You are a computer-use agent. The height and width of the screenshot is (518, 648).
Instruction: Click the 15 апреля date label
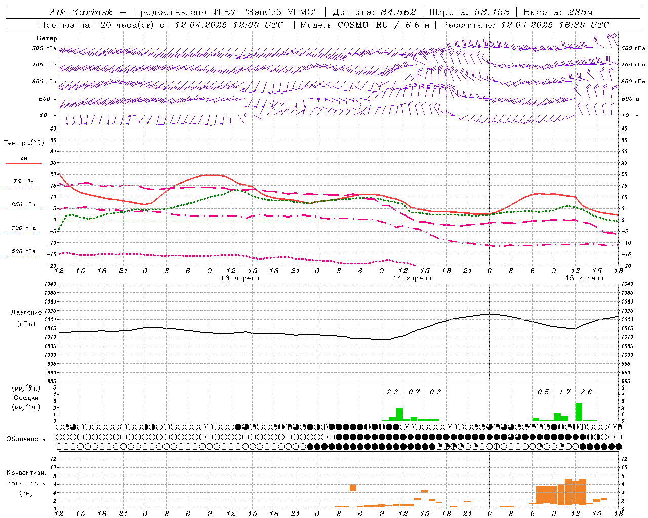584,278
